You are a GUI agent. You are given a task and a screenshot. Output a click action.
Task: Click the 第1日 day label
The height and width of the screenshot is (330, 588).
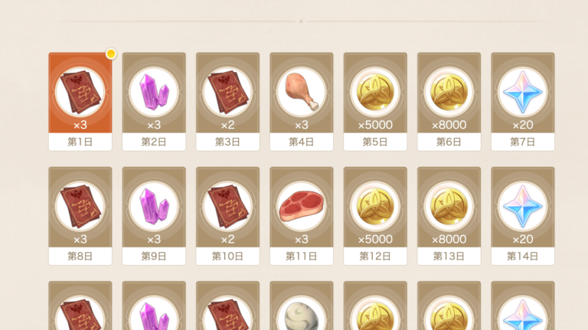(80, 142)
